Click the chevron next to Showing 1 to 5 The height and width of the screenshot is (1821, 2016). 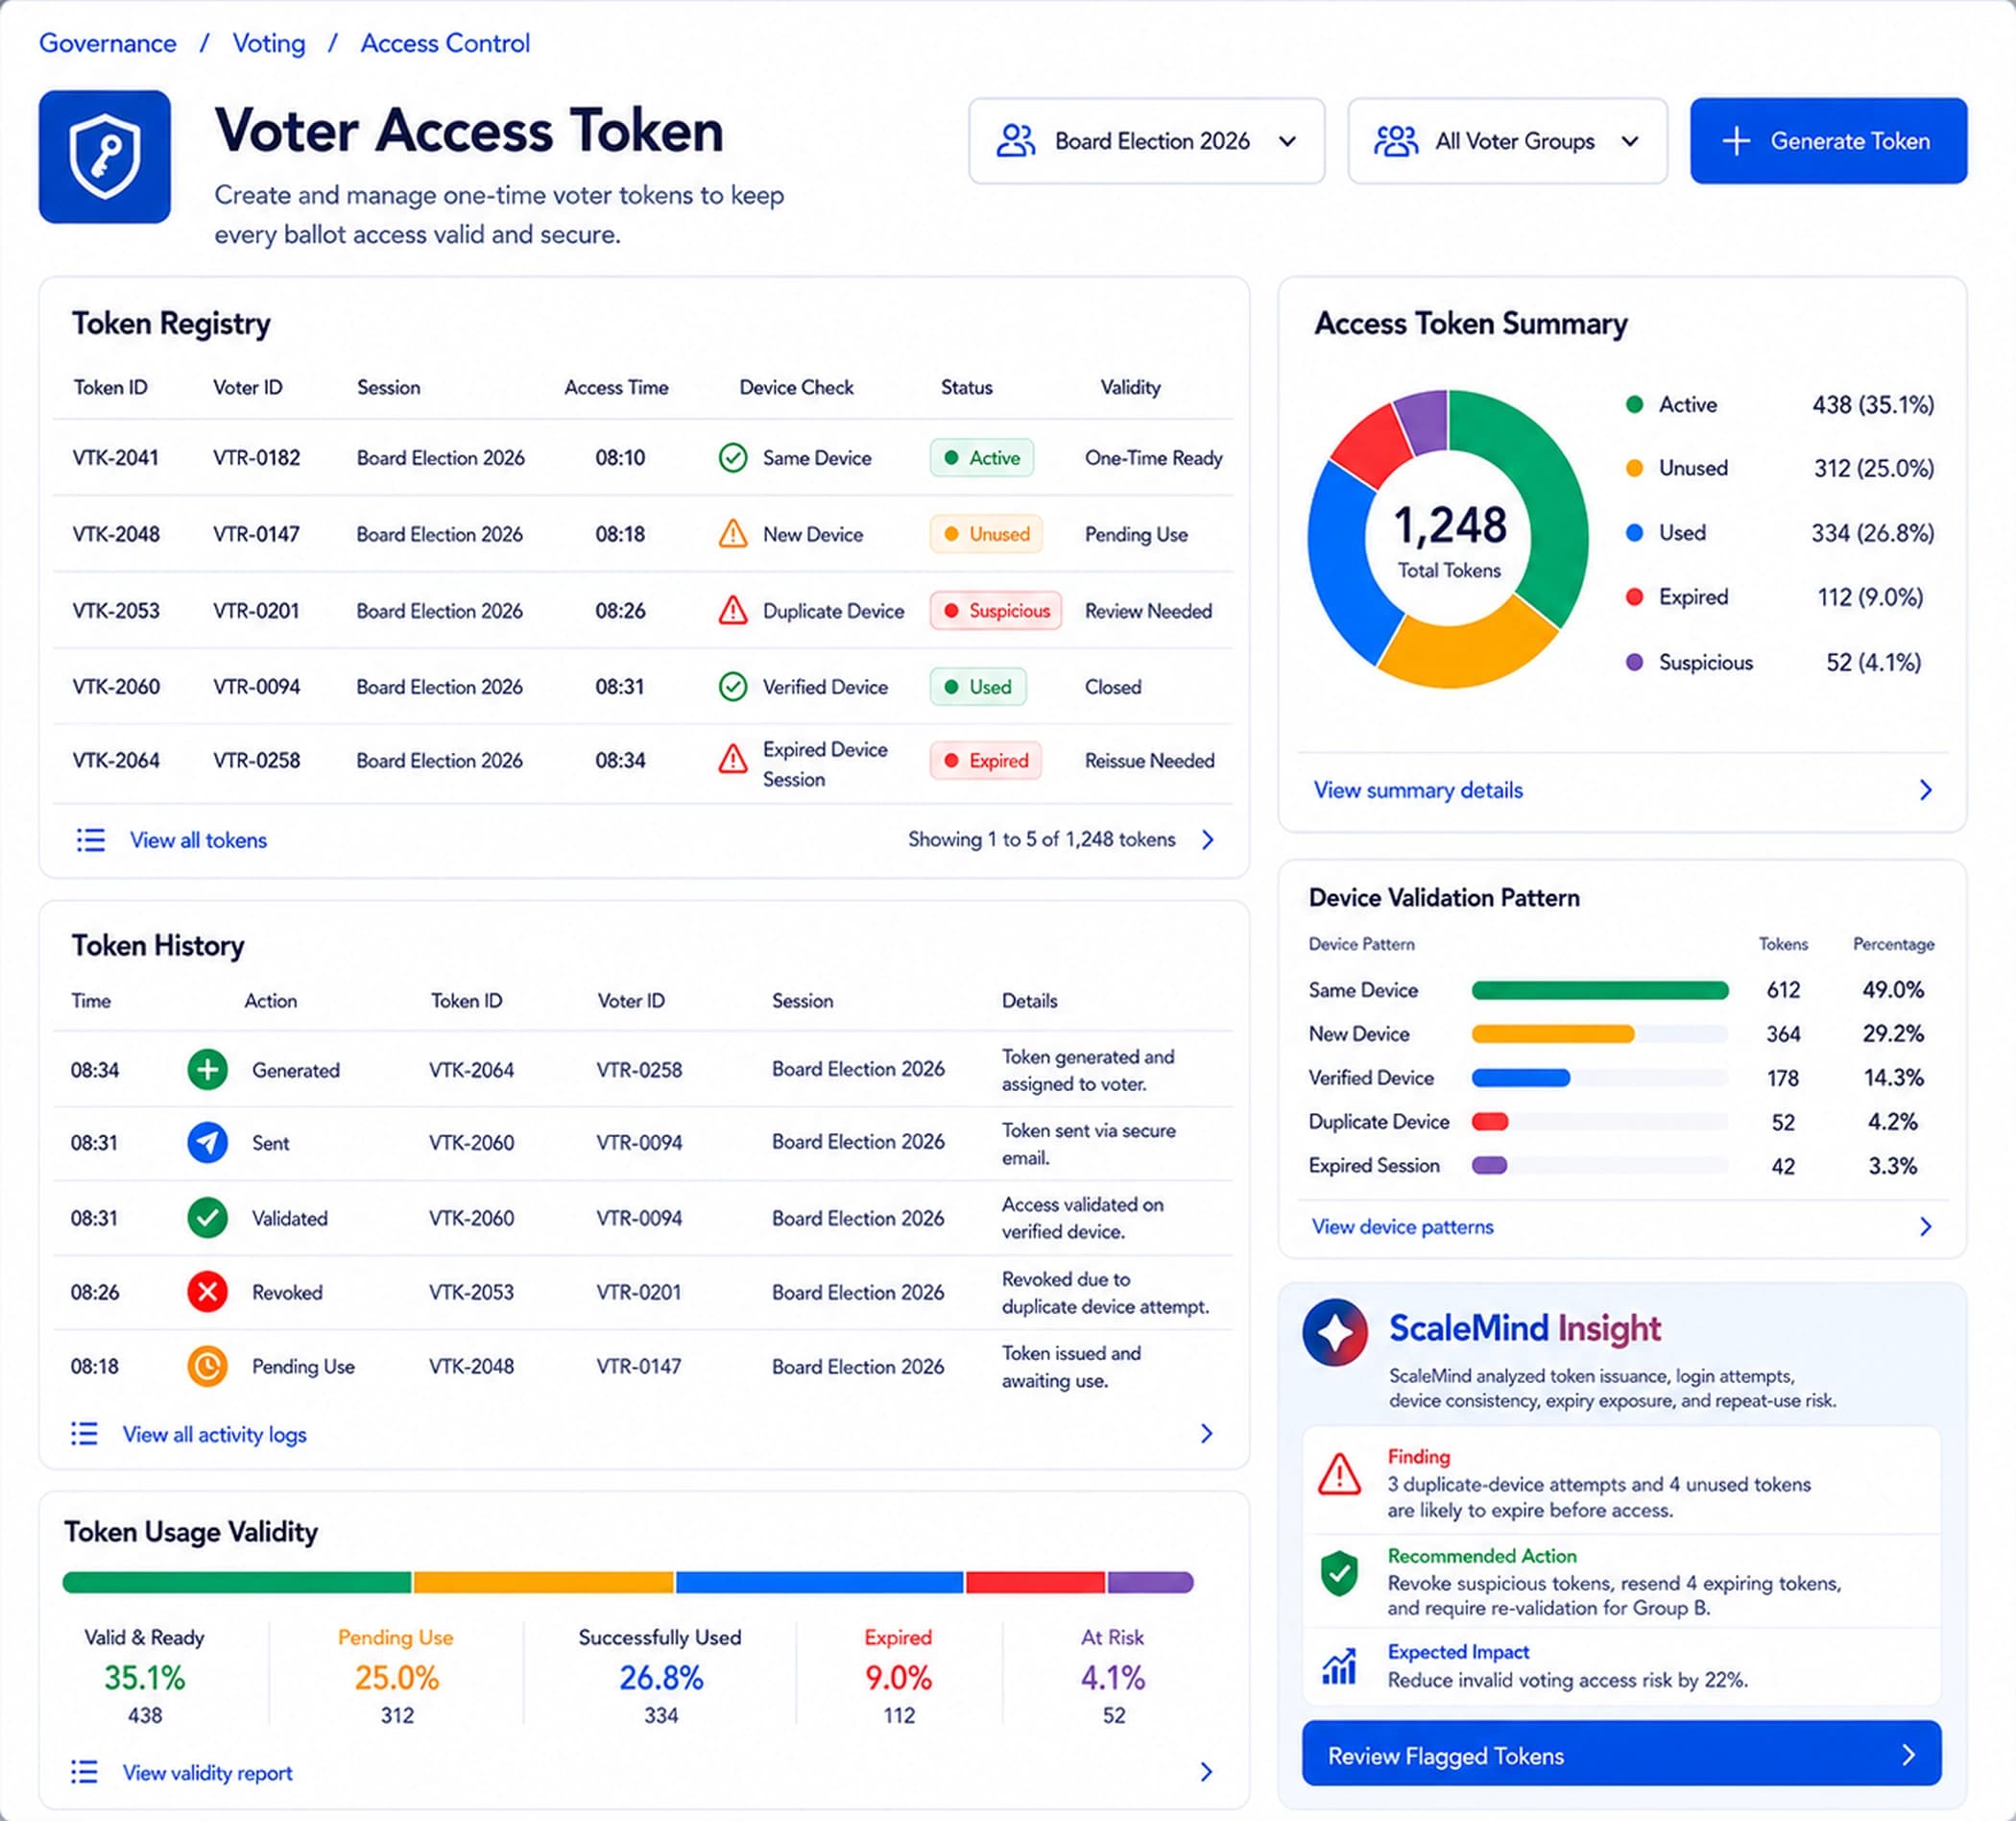[1208, 839]
